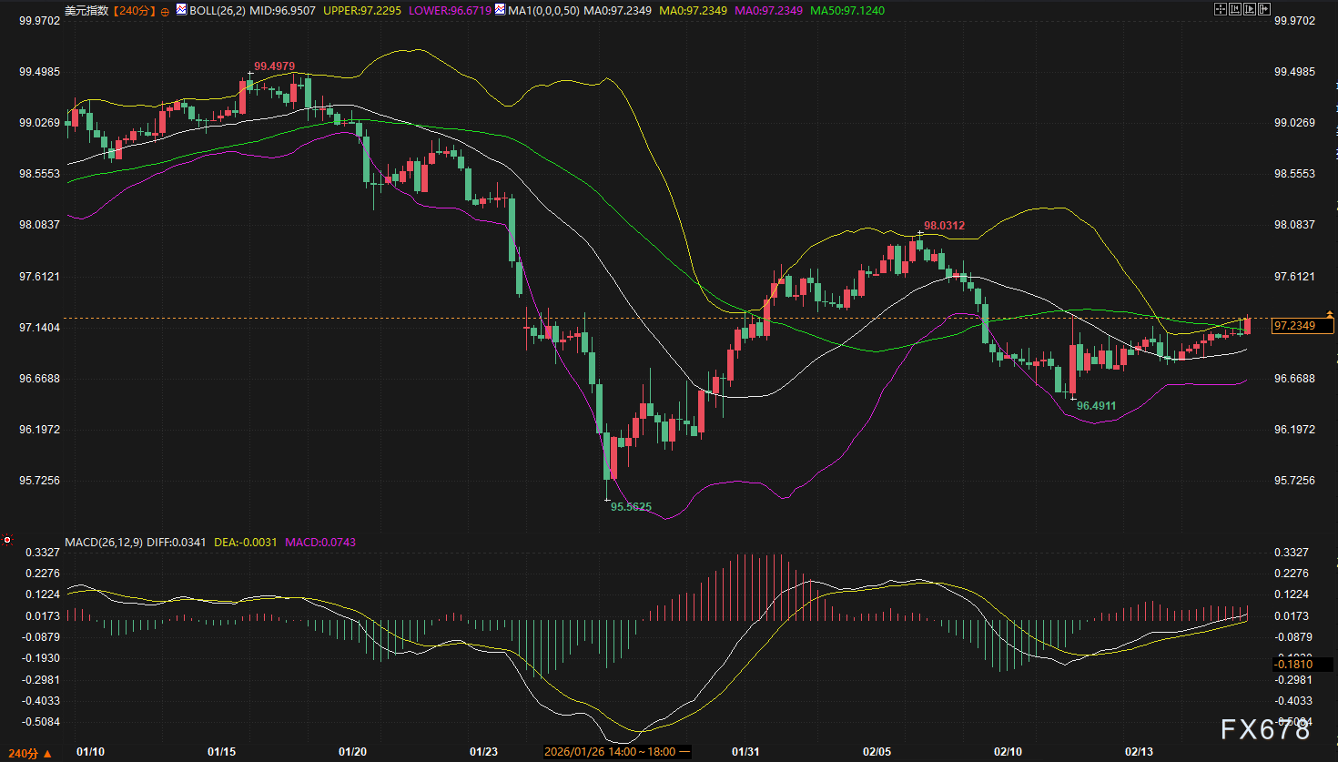Screen dimensions: 1338x762
Task: Click the 98.0312 peak price label
Action: pyautogui.click(x=944, y=226)
